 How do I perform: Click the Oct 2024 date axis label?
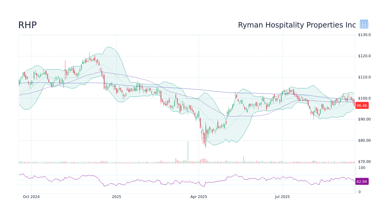click(31, 197)
